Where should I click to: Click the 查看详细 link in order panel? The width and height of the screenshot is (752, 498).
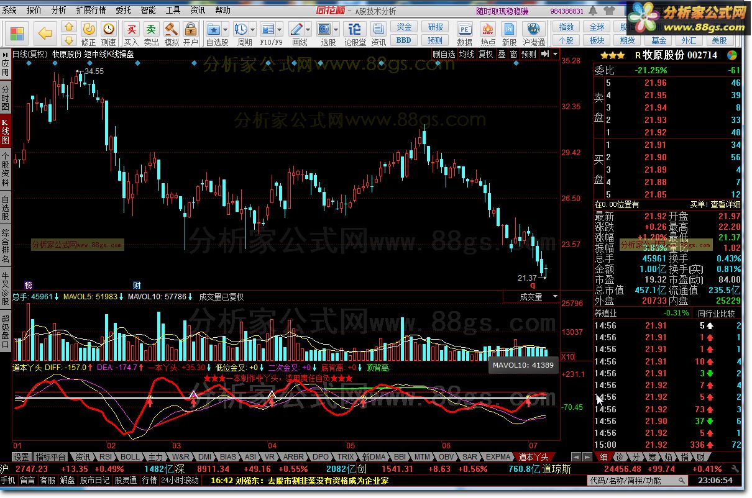click(x=725, y=204)
